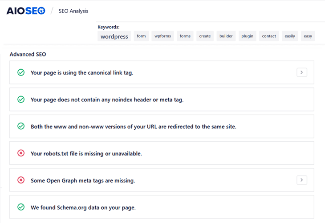
Task: Select the wpforms keyword tag
Action: click(x=162, y=36)
